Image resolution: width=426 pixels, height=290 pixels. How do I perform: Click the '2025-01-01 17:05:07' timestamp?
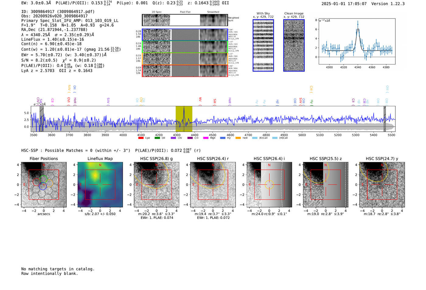click(344, 4)
